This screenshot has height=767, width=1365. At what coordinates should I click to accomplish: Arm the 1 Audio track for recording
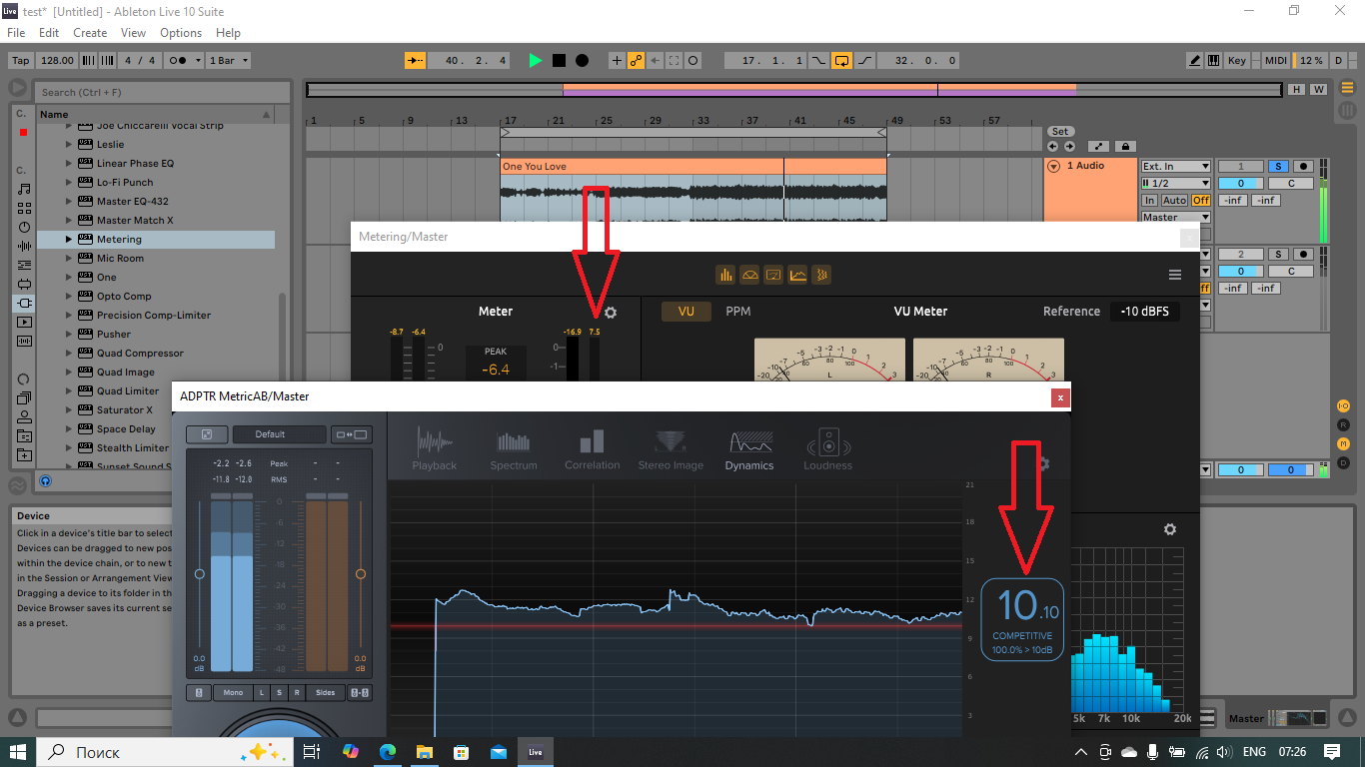coord(1303,166)
